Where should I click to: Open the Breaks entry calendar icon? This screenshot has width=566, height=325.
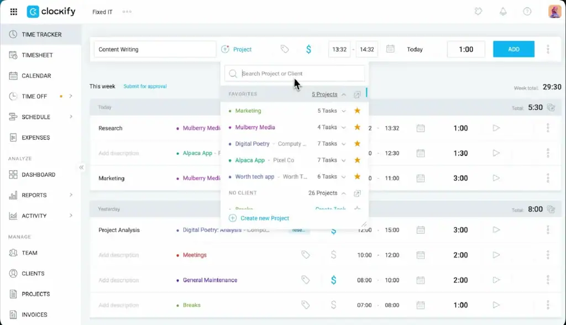[420, 305]
